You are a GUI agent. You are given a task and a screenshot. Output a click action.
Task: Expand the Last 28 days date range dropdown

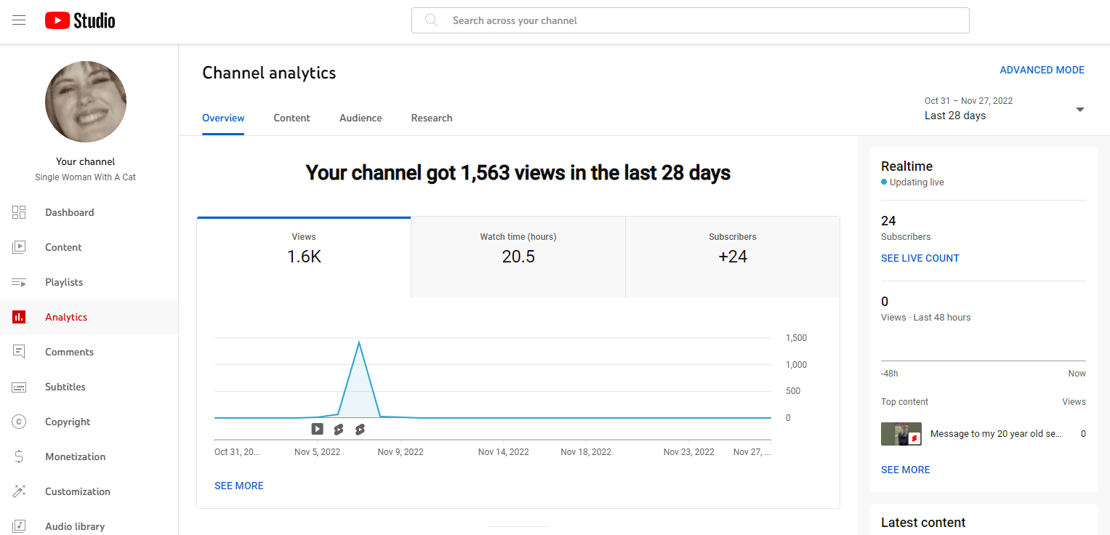[x=1079, y=110]
